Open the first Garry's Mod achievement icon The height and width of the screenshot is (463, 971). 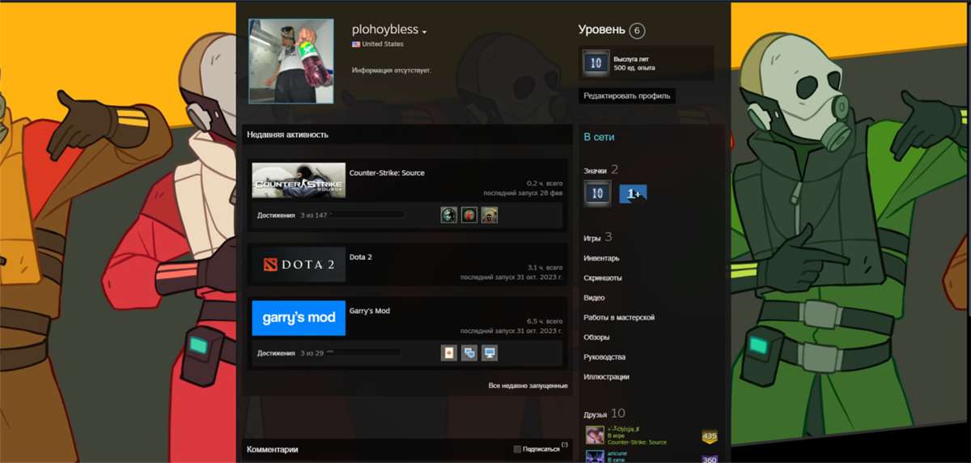tap(449, 353)
